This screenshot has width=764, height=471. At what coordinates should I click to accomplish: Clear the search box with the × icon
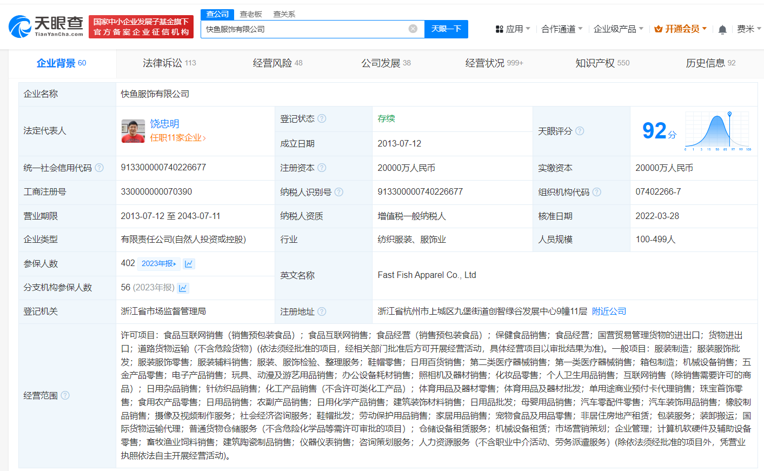tap(414, 29)
